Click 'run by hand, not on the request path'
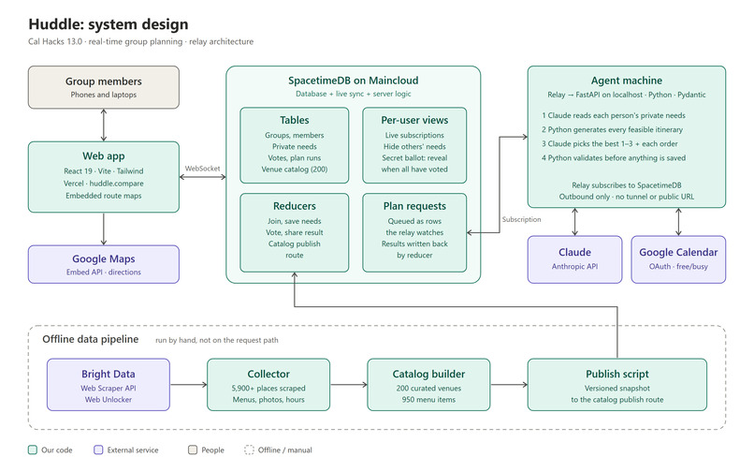Screen dimensions: 754x472 point(216,340)
